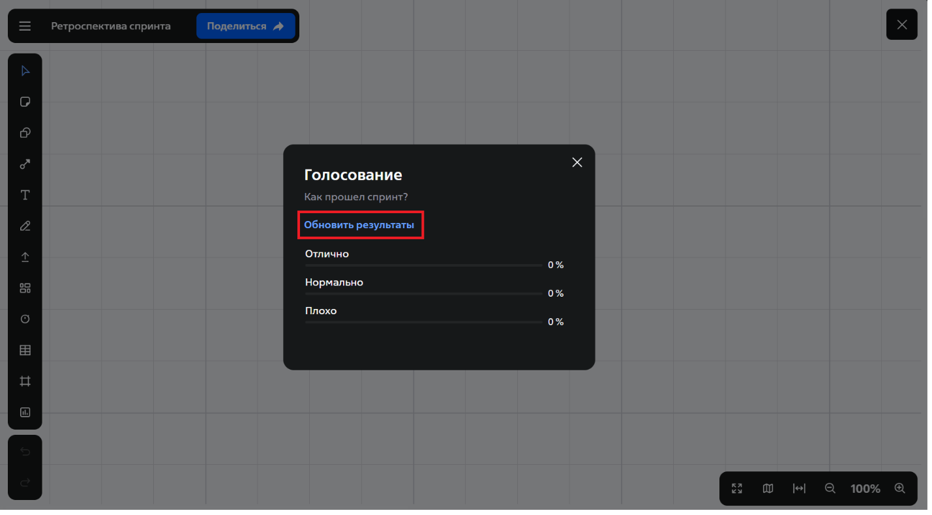Viewport: 932px width, 515px height.
Task: Select the Text tool
Action: [x=25, y=195]
